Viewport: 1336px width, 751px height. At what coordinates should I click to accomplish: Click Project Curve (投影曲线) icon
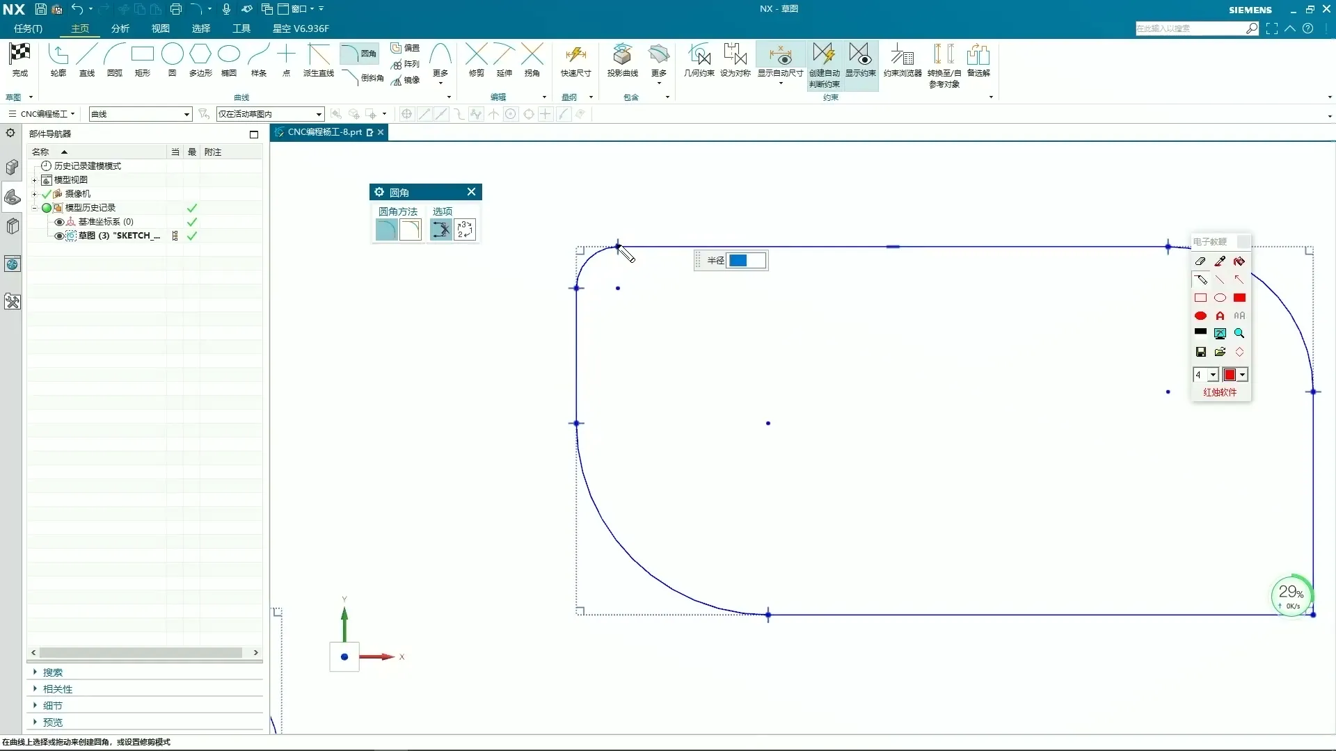point(622,55)
